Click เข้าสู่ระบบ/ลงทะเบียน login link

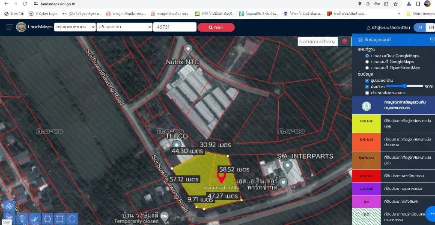388,28
